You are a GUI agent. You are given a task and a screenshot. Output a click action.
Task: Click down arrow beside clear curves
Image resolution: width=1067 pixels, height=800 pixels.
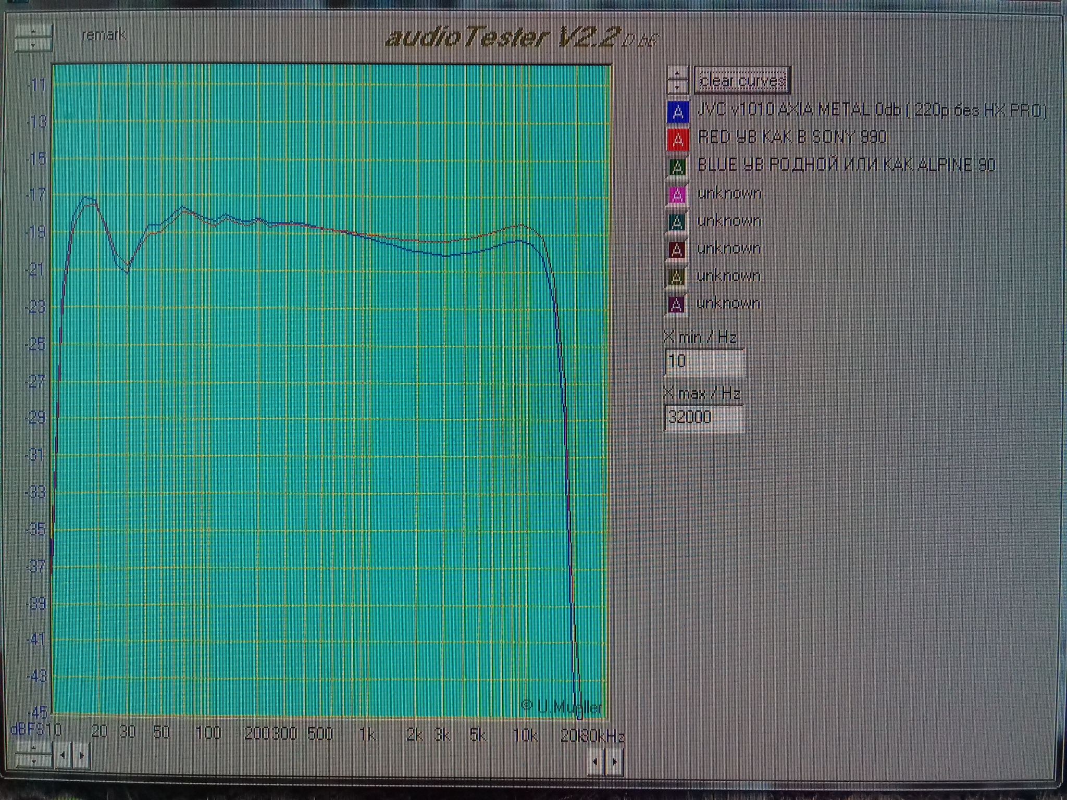point(677,86)
